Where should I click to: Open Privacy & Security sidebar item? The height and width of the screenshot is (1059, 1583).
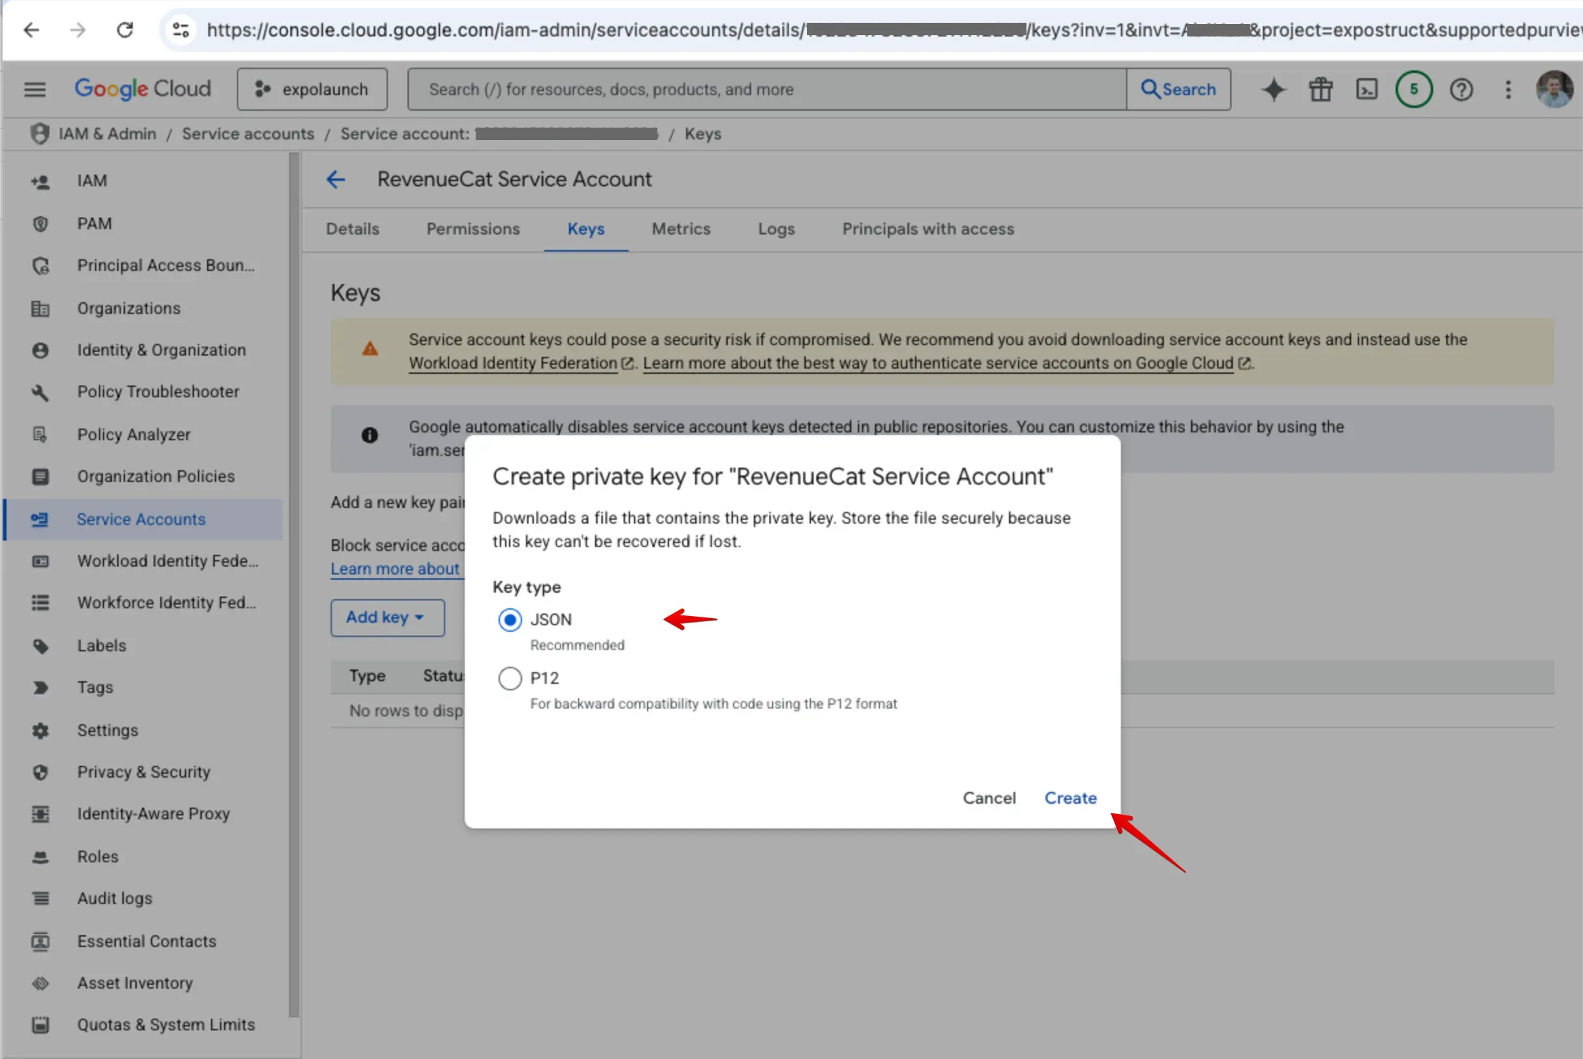(x=143, y=772)
